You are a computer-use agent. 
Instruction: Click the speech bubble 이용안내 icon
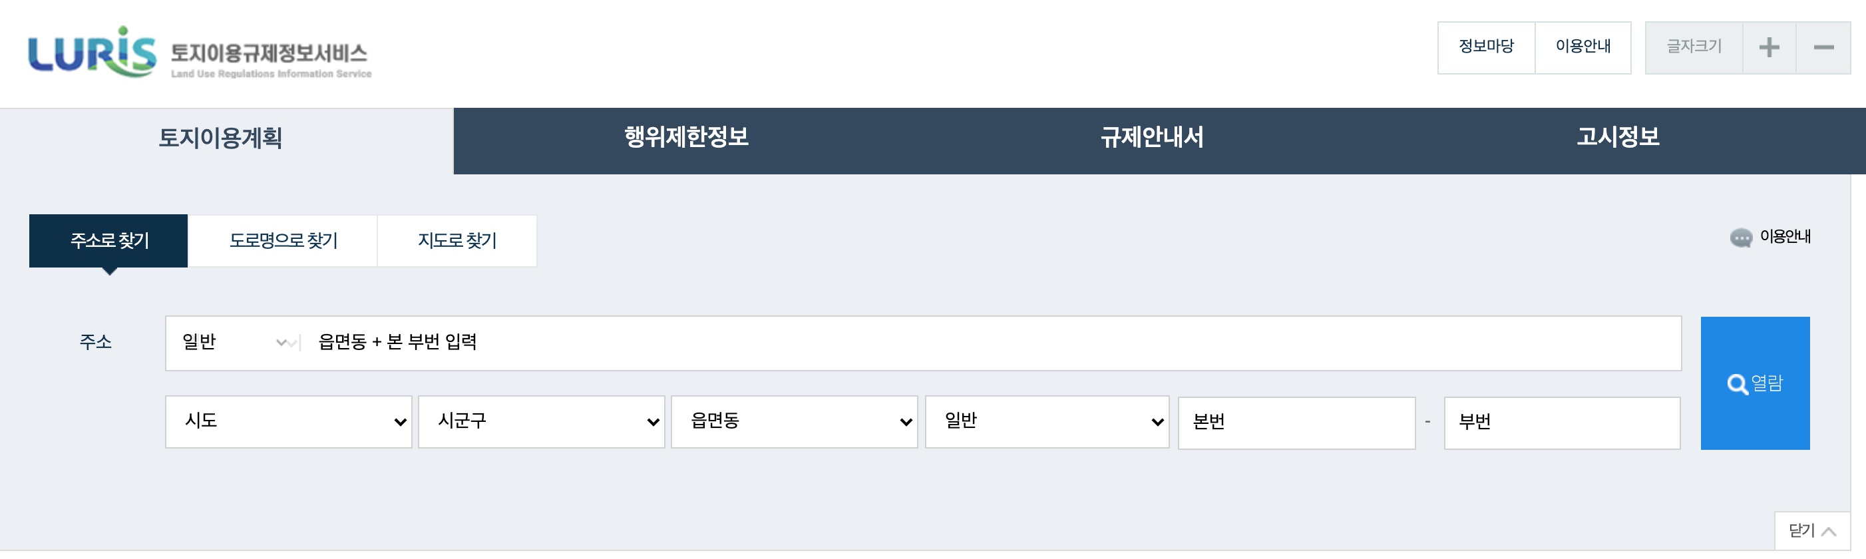click(x=1741, y=238)
